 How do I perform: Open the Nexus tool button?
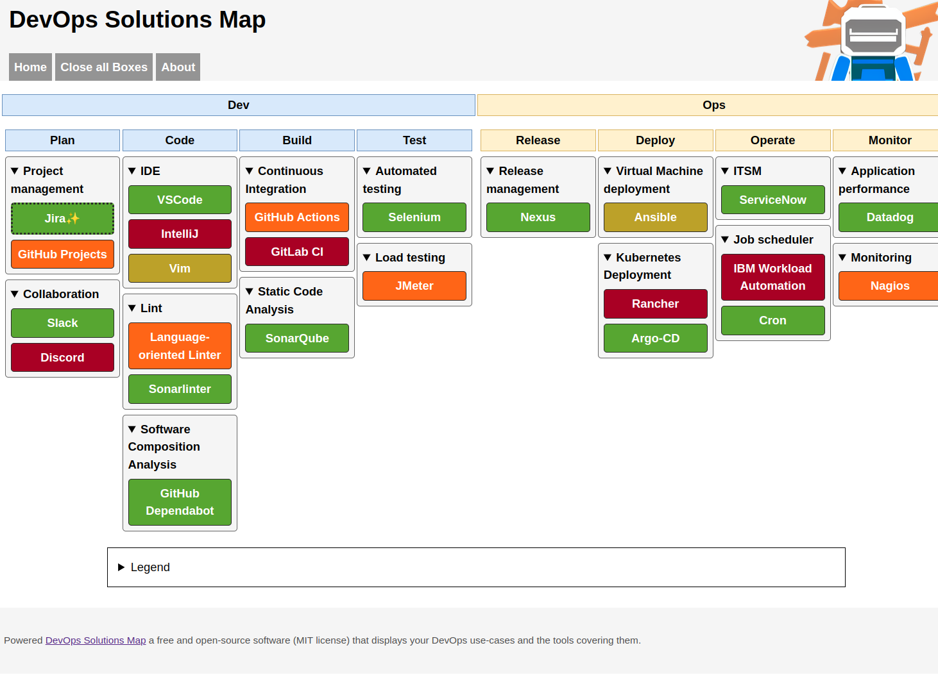[x=538, y=217]
